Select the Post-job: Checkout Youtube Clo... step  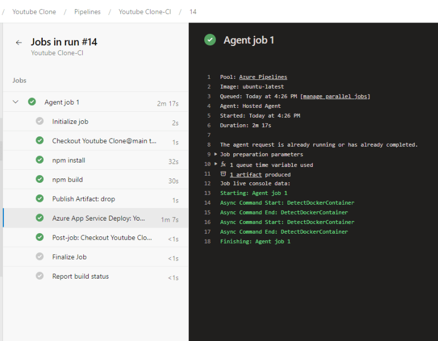click(x=96, y=238)
